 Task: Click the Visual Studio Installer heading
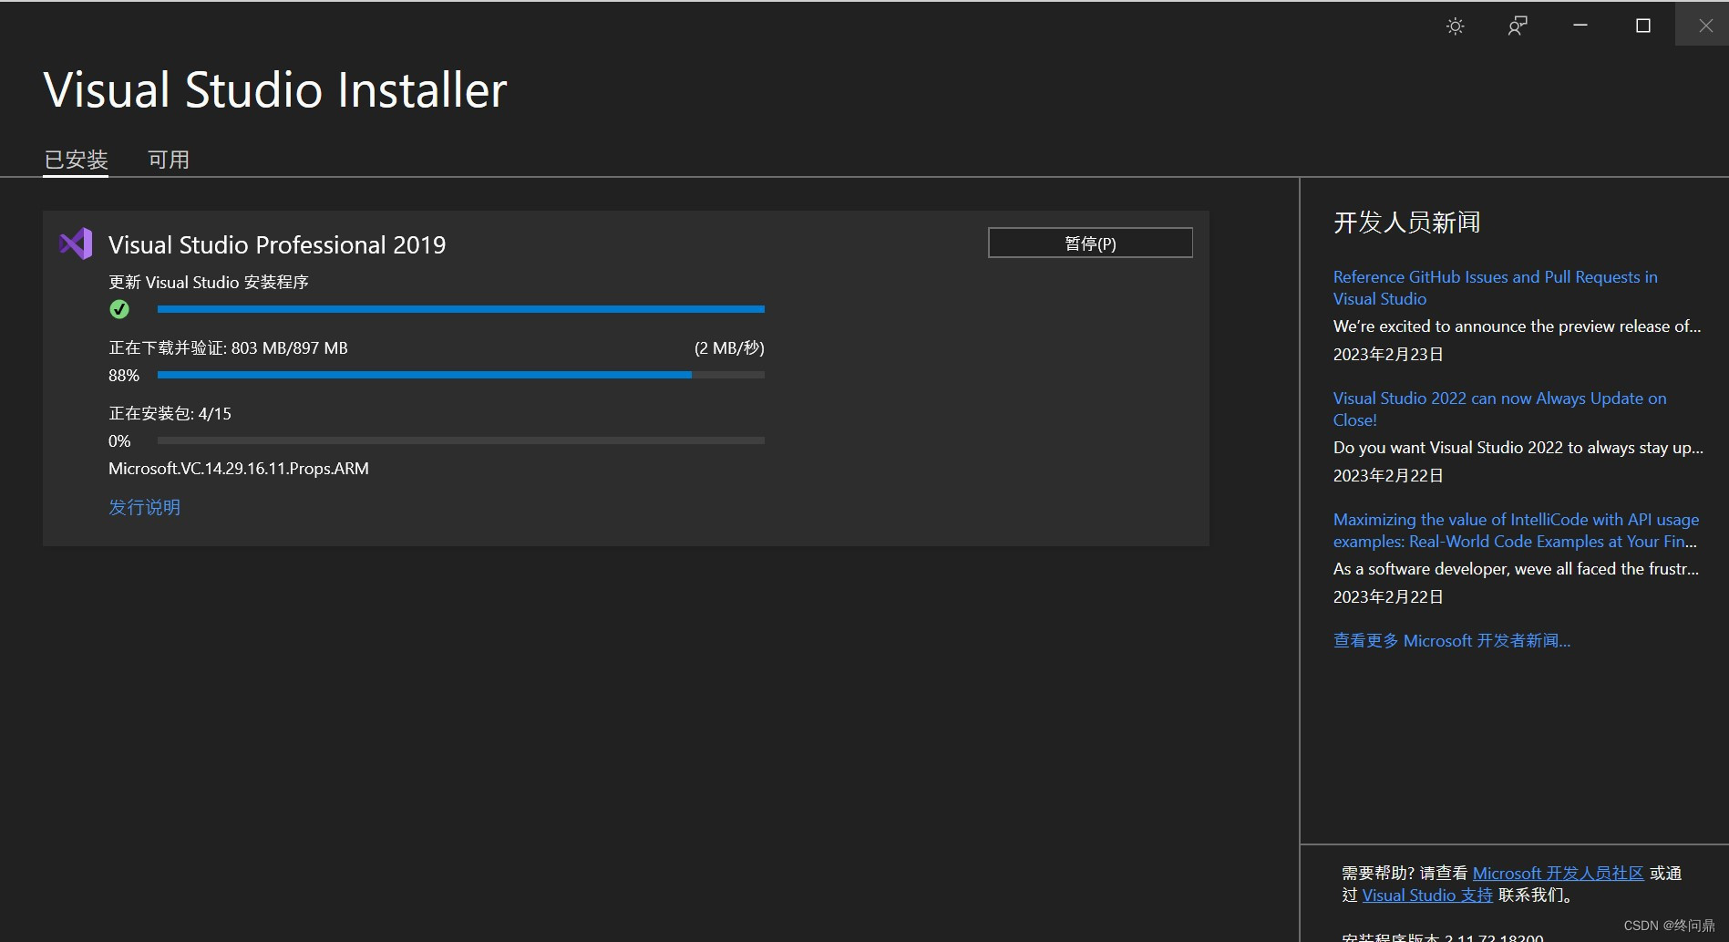tap(274, 89)
